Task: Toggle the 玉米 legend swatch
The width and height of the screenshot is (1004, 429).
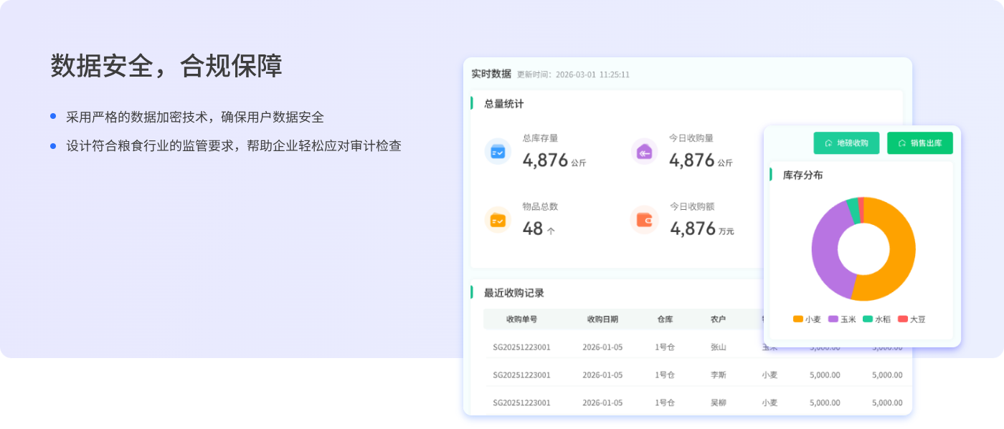Action: coord(833,319)
